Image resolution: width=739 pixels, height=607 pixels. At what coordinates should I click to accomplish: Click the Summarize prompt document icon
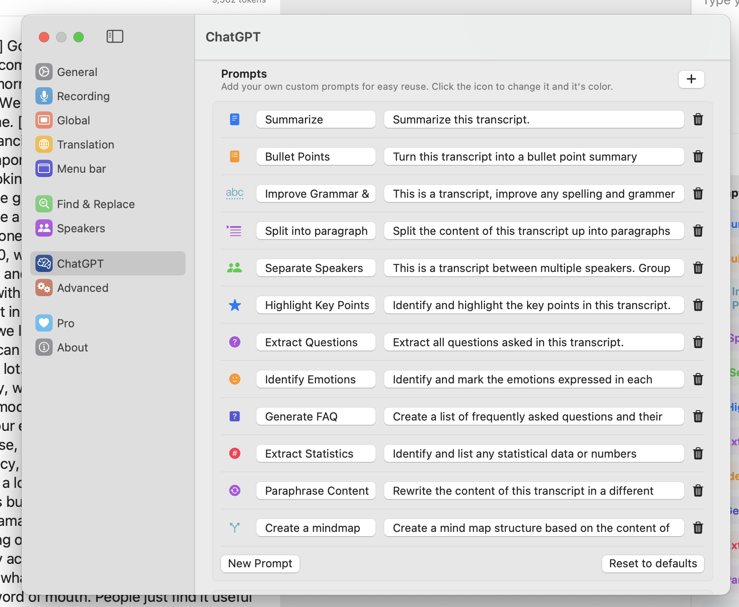(x=235, y=119)
